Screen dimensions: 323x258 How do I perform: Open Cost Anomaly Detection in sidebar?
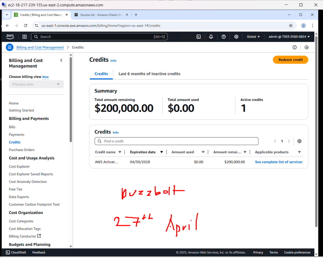click(x=28, y=182)
